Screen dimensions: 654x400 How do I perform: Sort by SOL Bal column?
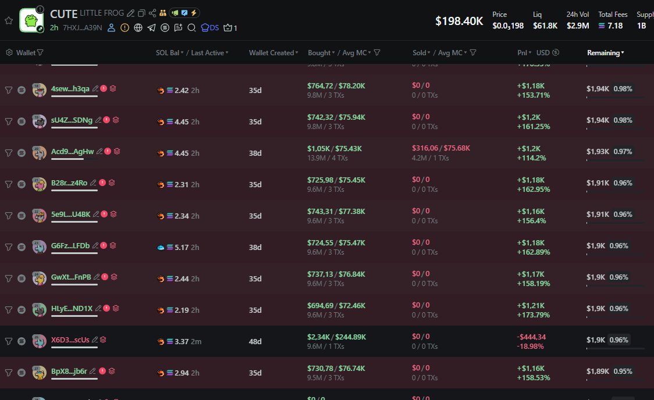169,52
